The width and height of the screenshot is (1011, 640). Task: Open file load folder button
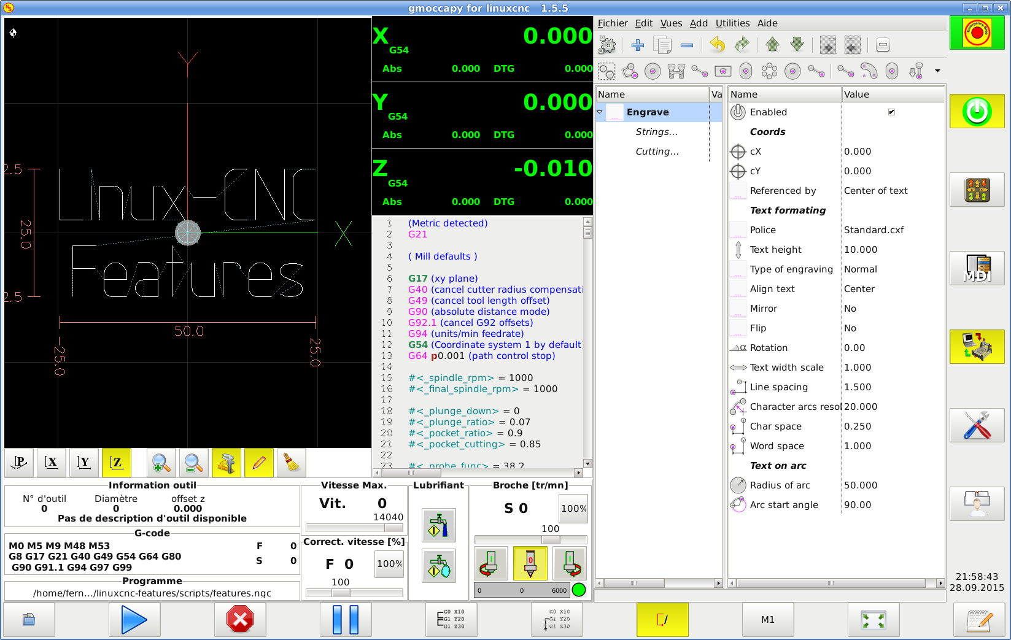(x=29, y=620)
